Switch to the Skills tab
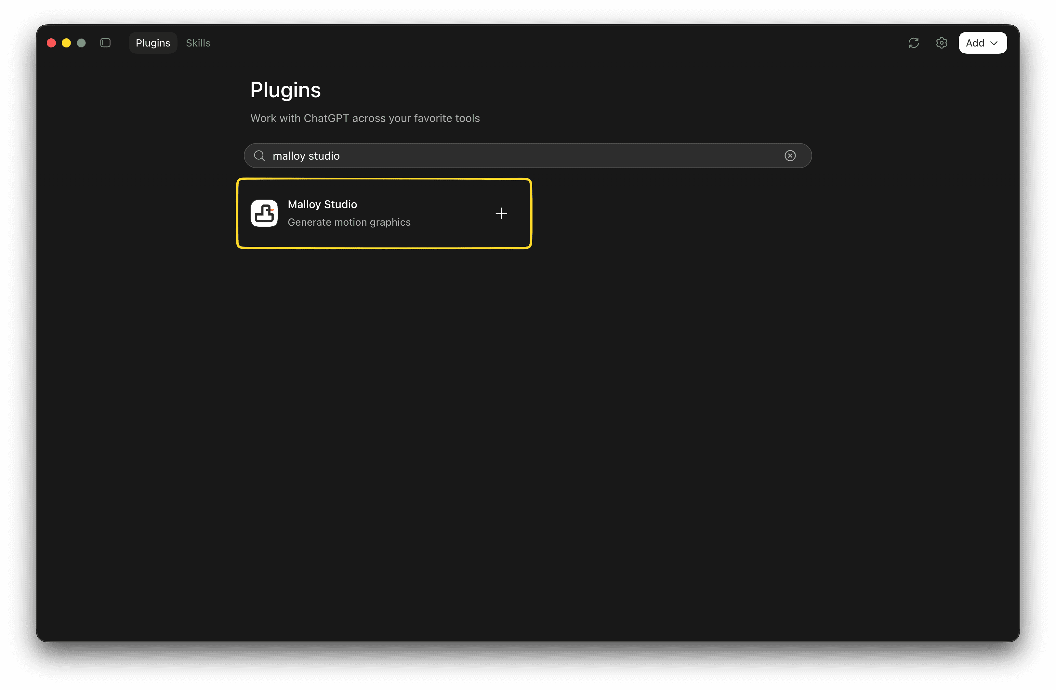Viewport: 1056px width, 690px height. tap(198, 43)
